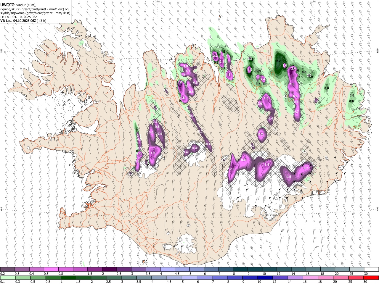Click the 30 label in the rain legend row

(x=366, y=282)
